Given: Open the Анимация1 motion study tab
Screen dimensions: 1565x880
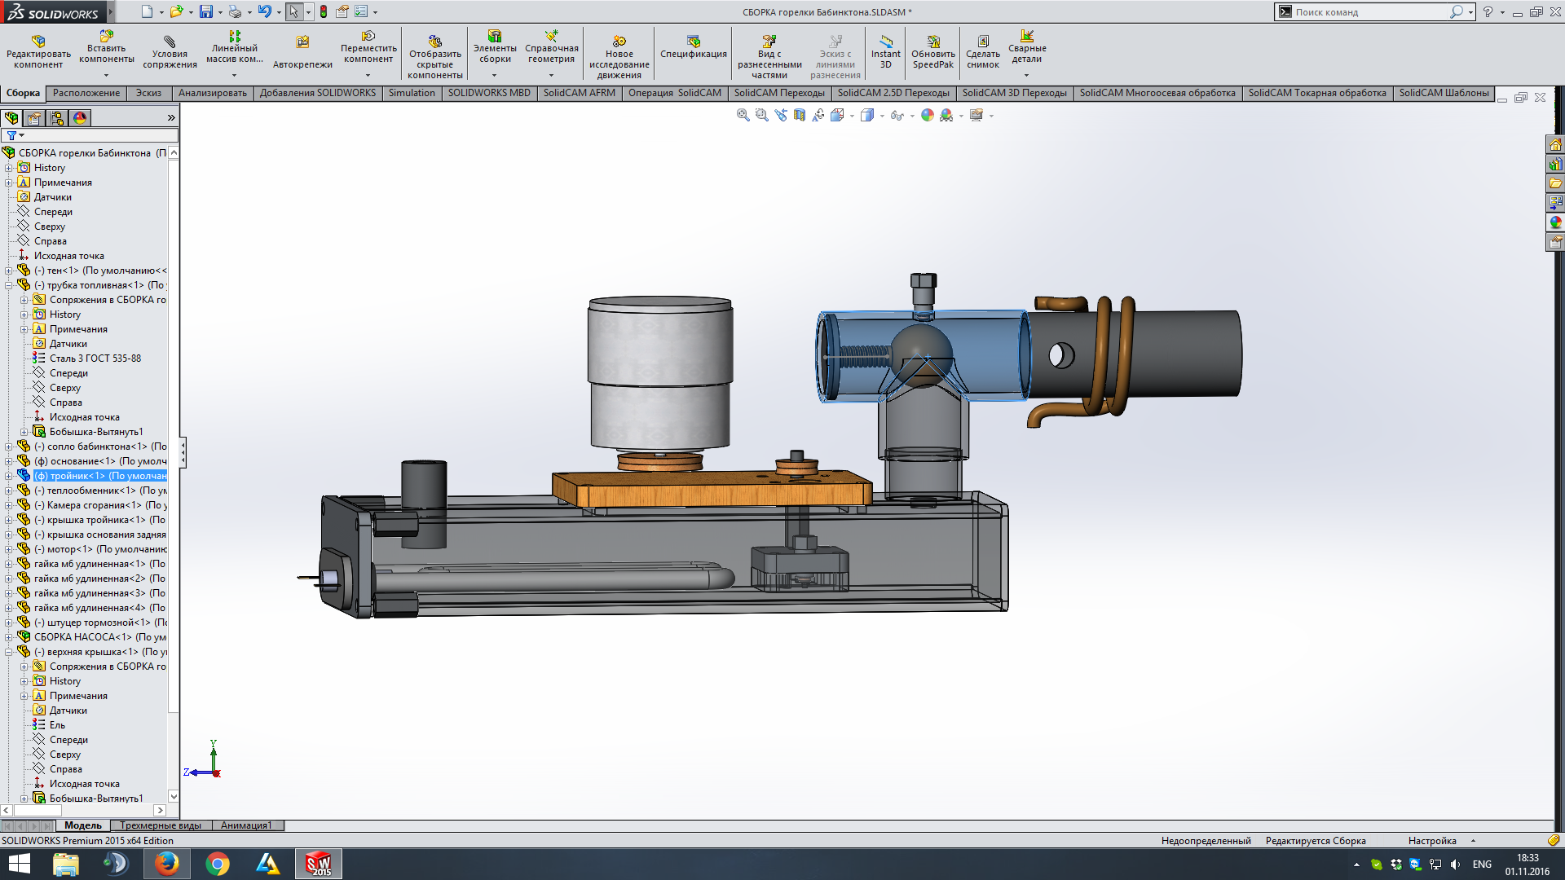Looking at the screenshot, I should [x=246, y=825].
